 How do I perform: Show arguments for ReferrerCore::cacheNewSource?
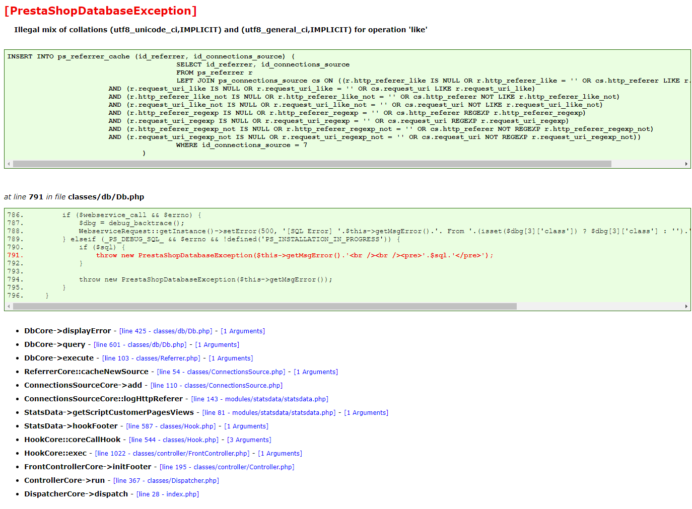point(316,372)
